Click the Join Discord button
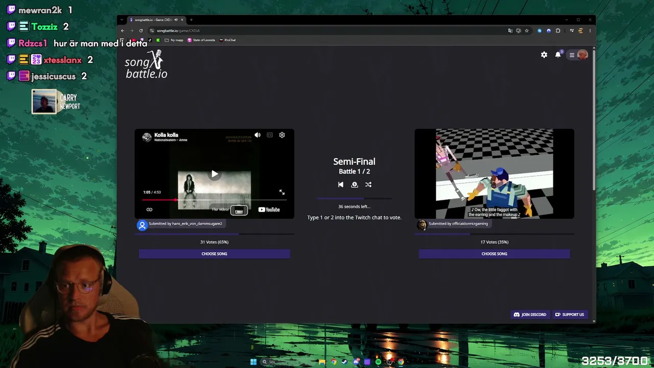This screenshot has width=654, height=368. tap(530, 315)
